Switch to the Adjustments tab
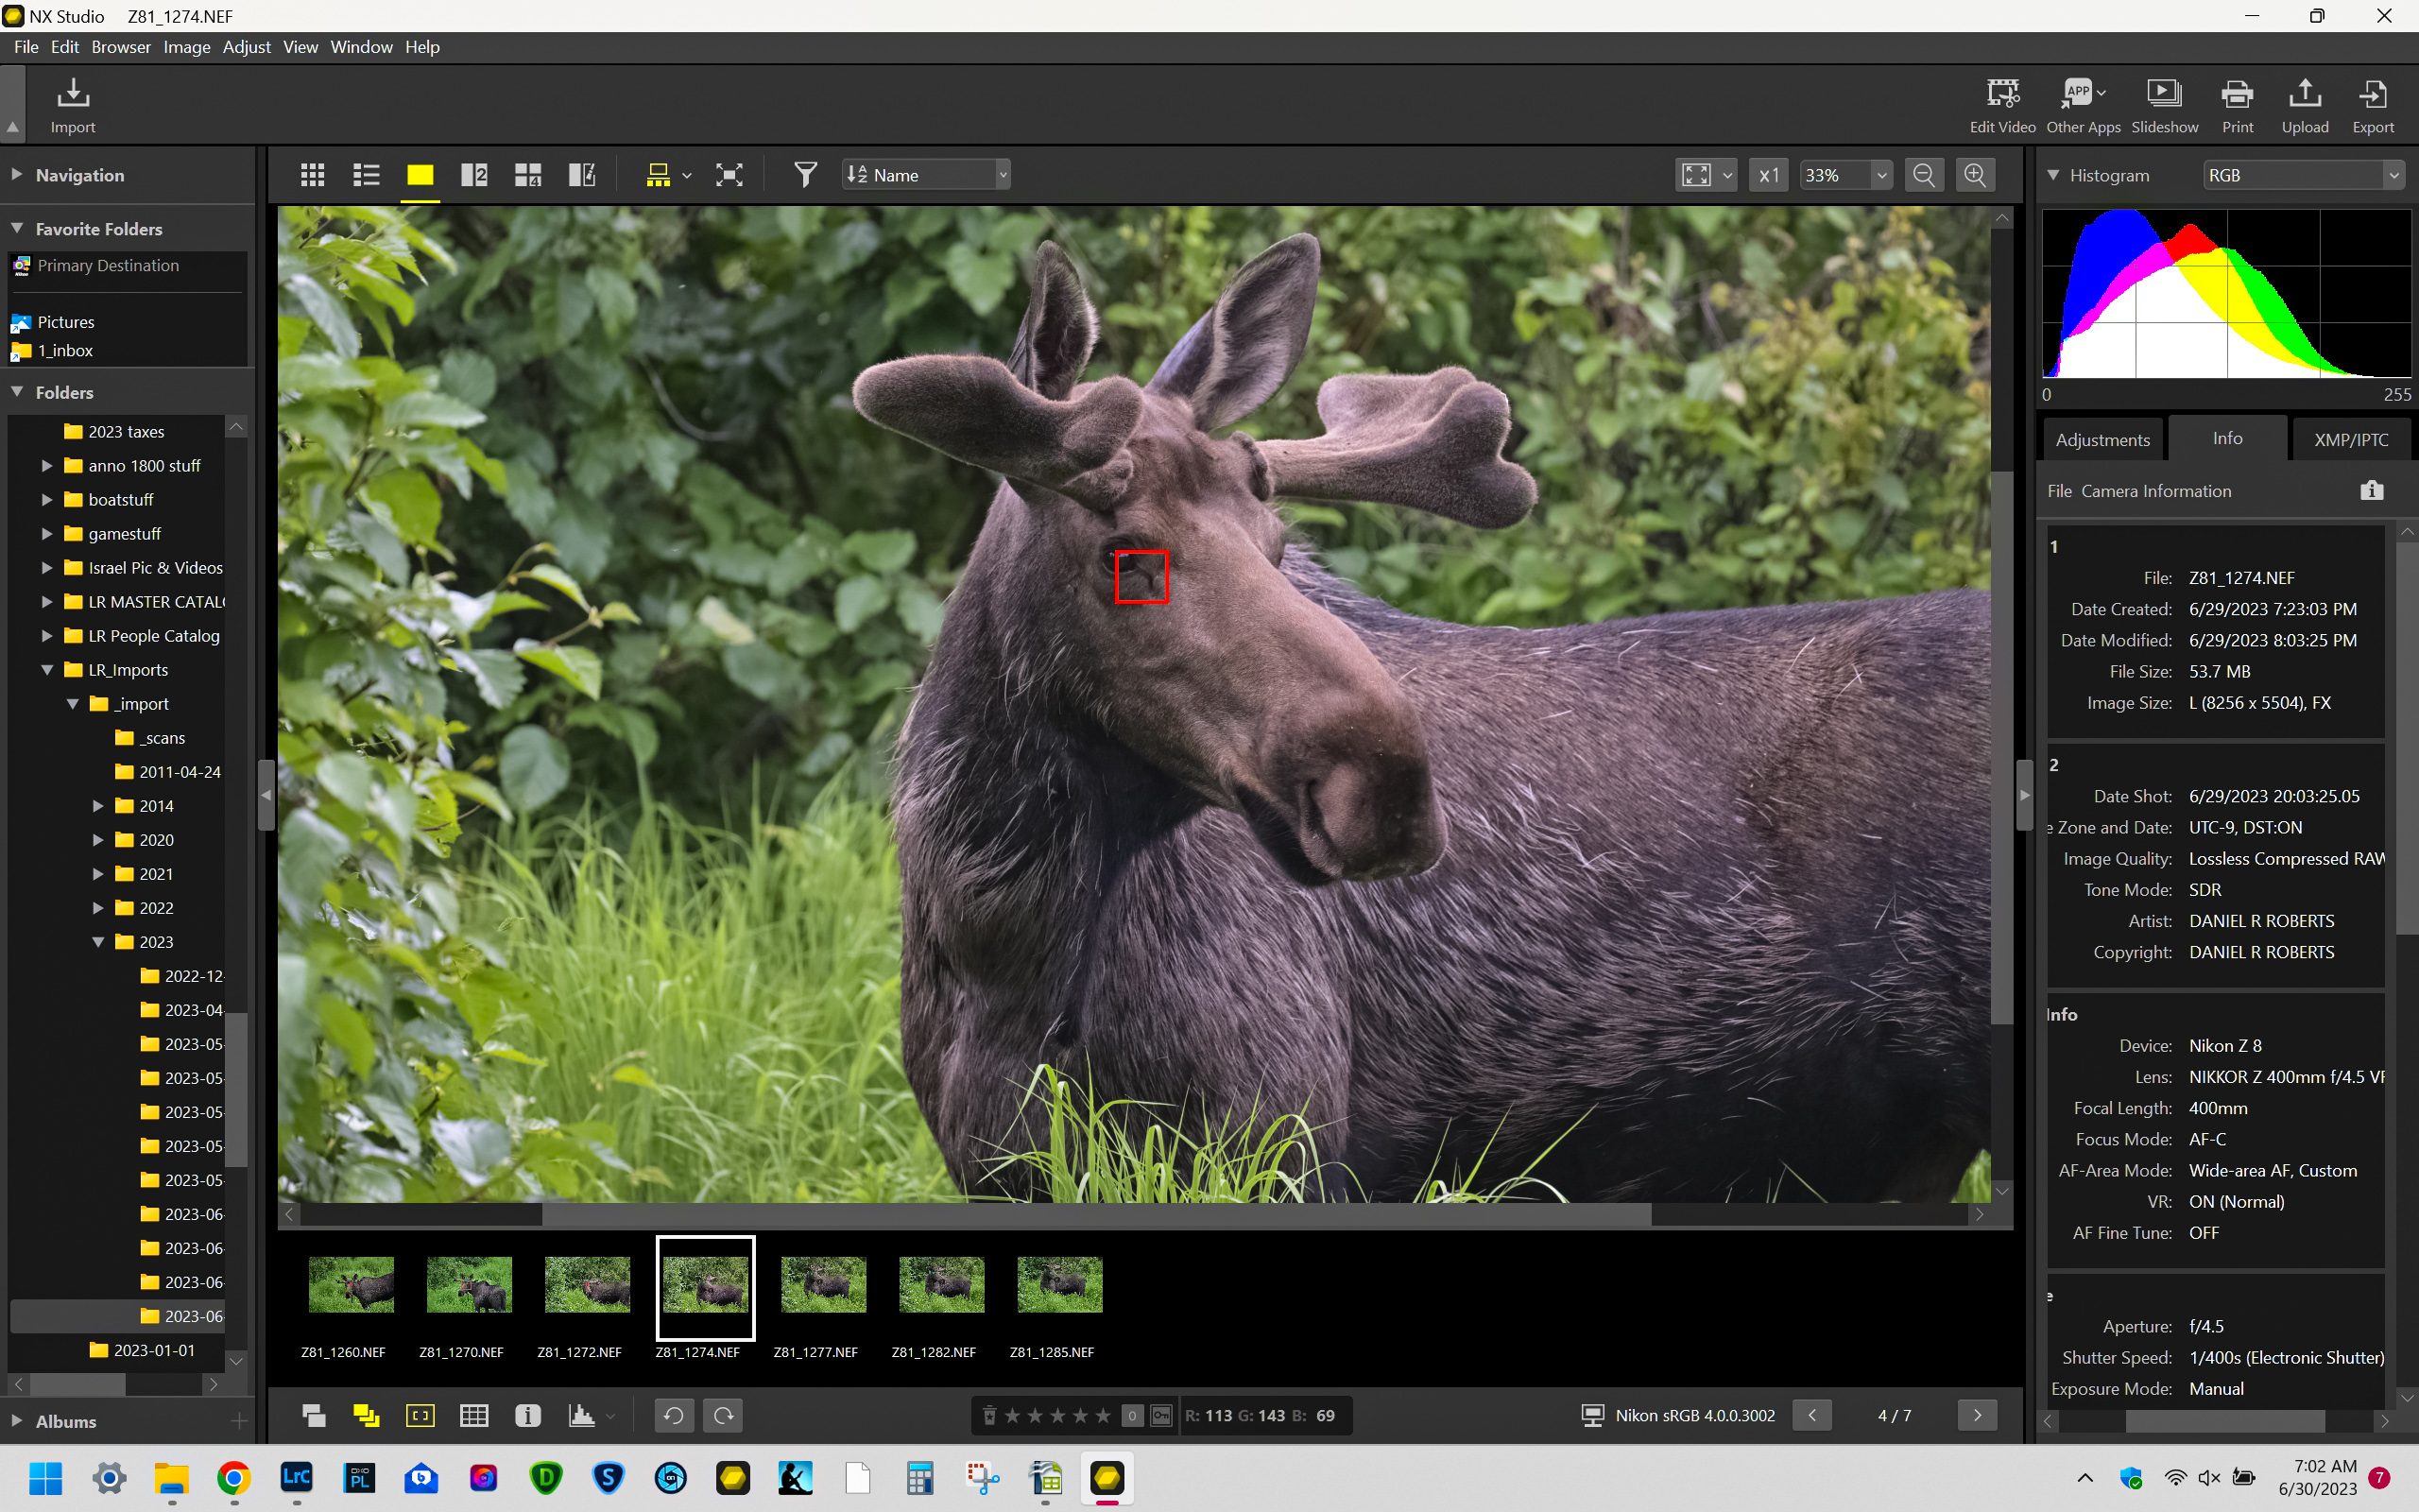2419x1512 pixels. 2102,439
